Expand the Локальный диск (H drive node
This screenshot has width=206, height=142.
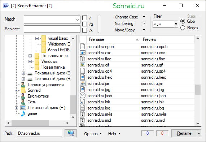pos(23,79)
